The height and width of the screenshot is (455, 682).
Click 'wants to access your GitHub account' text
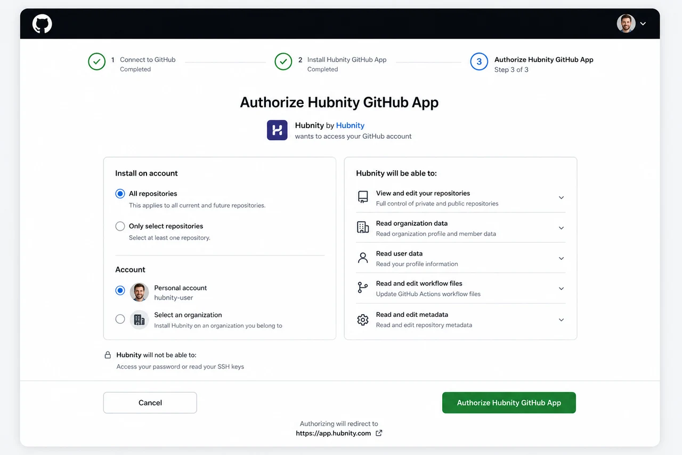coord(353,136)
